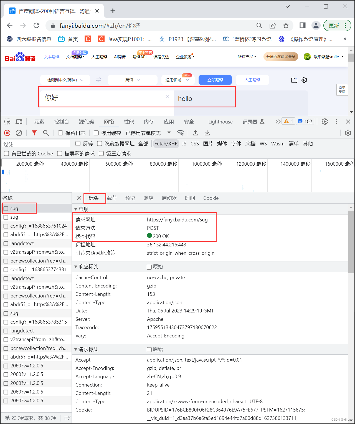Open DevTools settings gear icon
This screenshot has width=355, height=424.
click(325, 122)
